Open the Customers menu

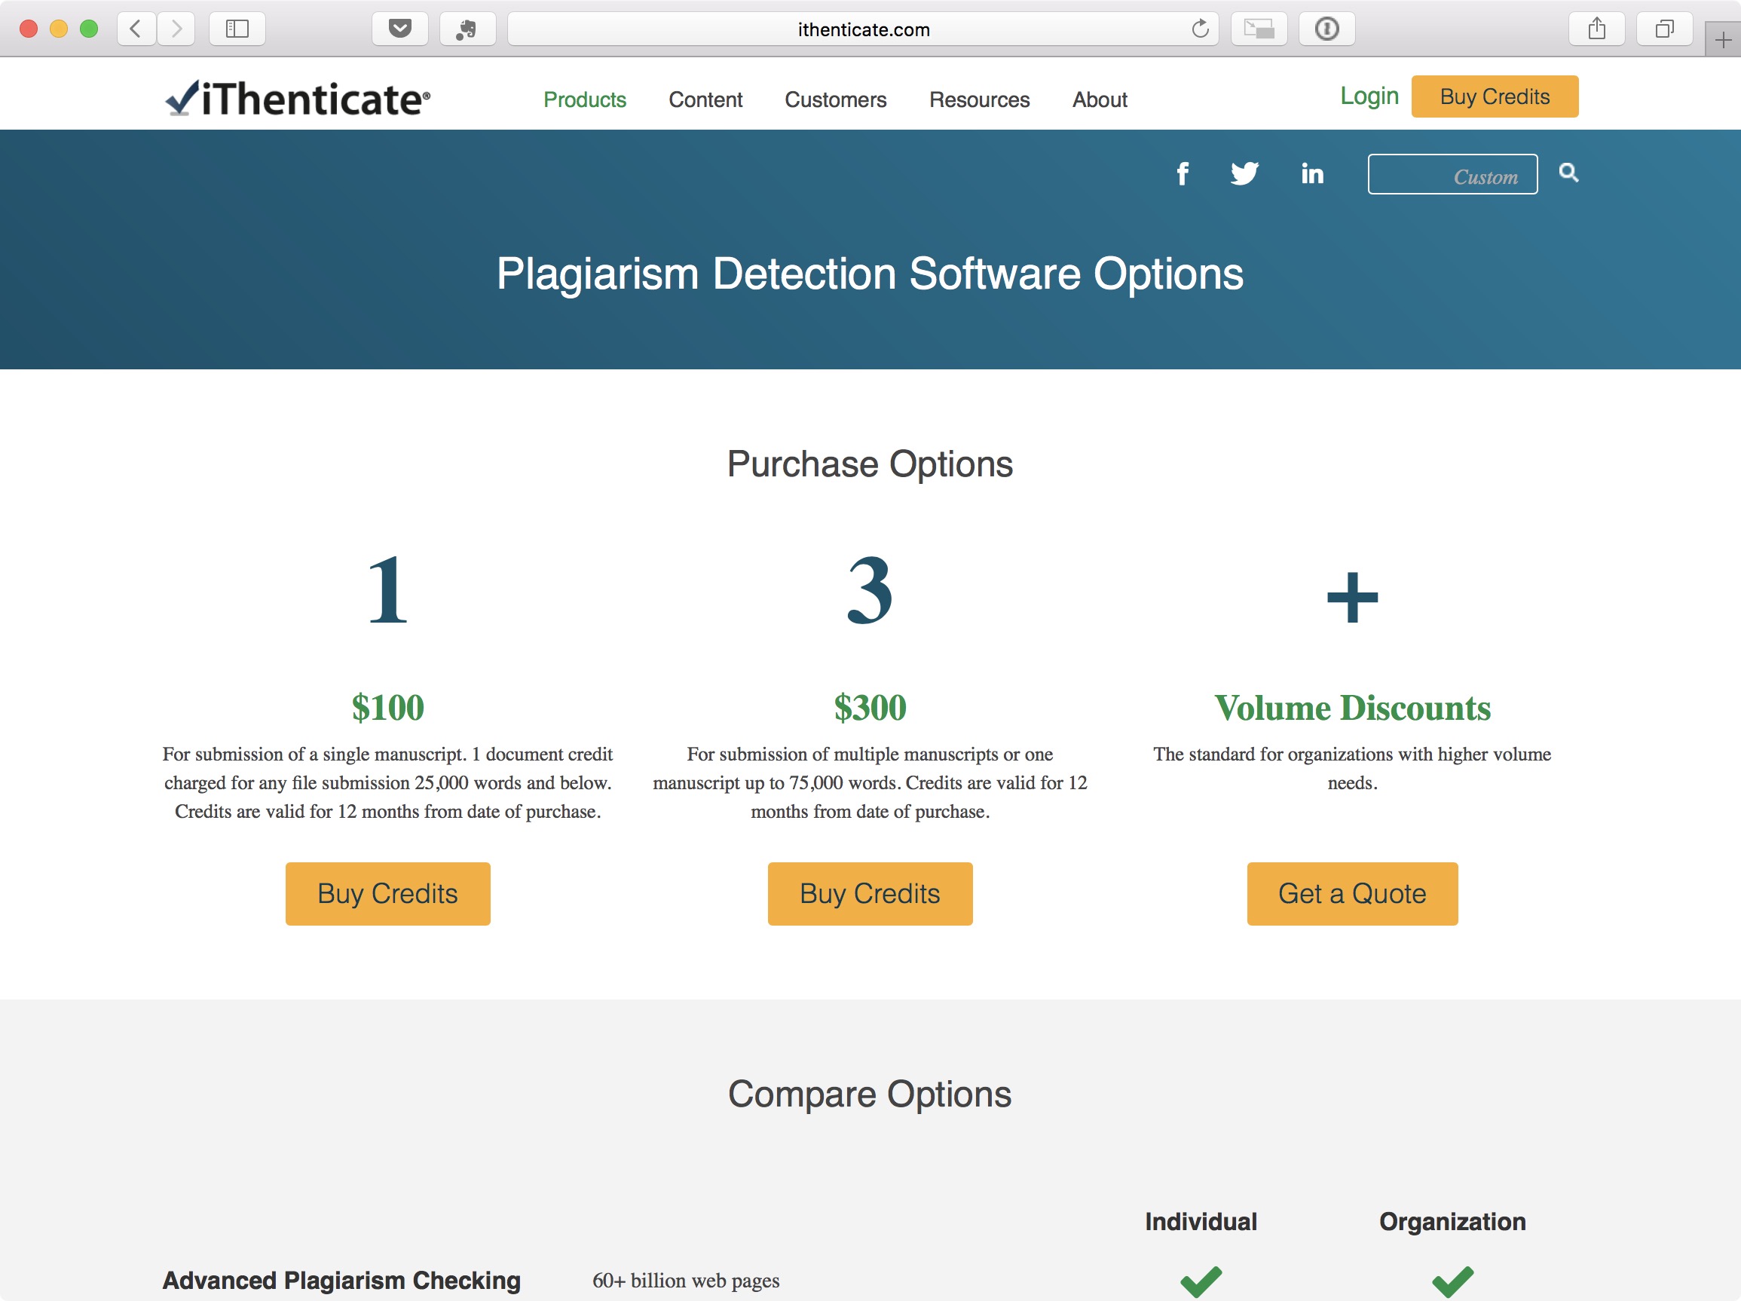pos(835,100)
